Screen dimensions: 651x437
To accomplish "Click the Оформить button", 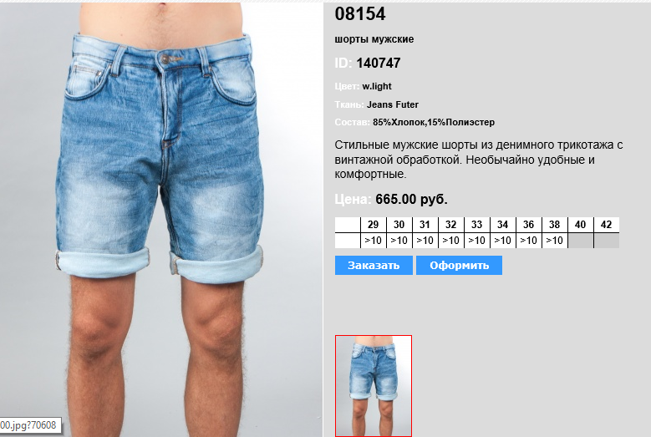I will [x=459, y=265].
